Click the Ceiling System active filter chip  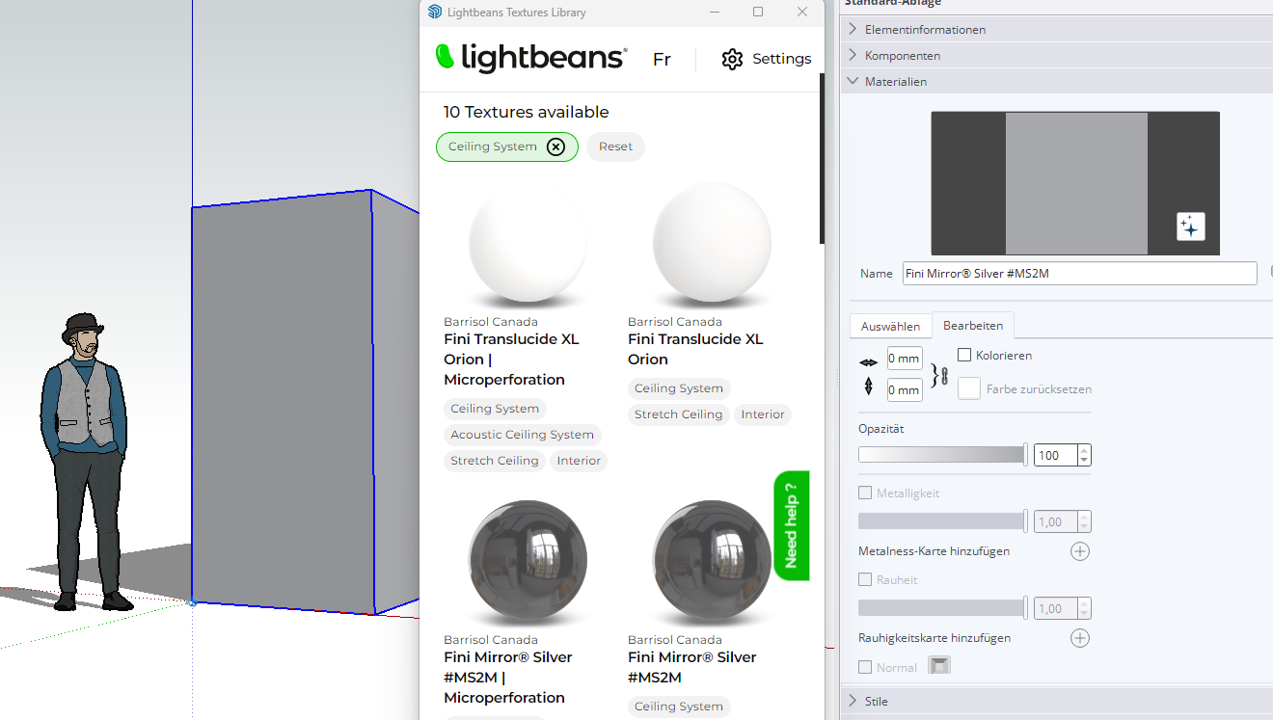click(x=507, y=147)
